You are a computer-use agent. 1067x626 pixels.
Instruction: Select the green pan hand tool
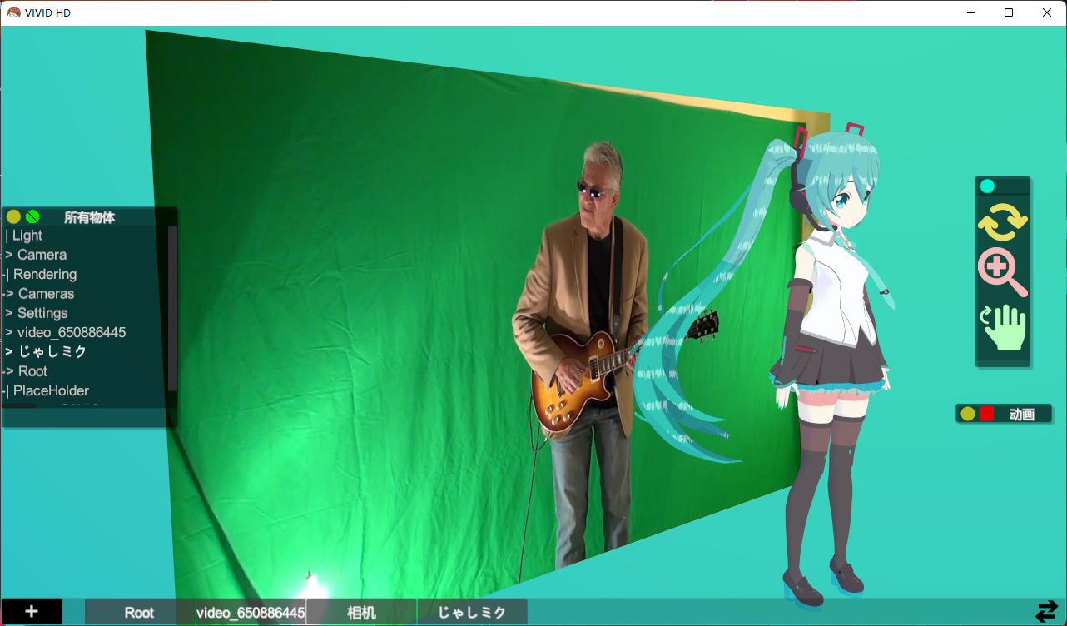tap(1004, 326)
